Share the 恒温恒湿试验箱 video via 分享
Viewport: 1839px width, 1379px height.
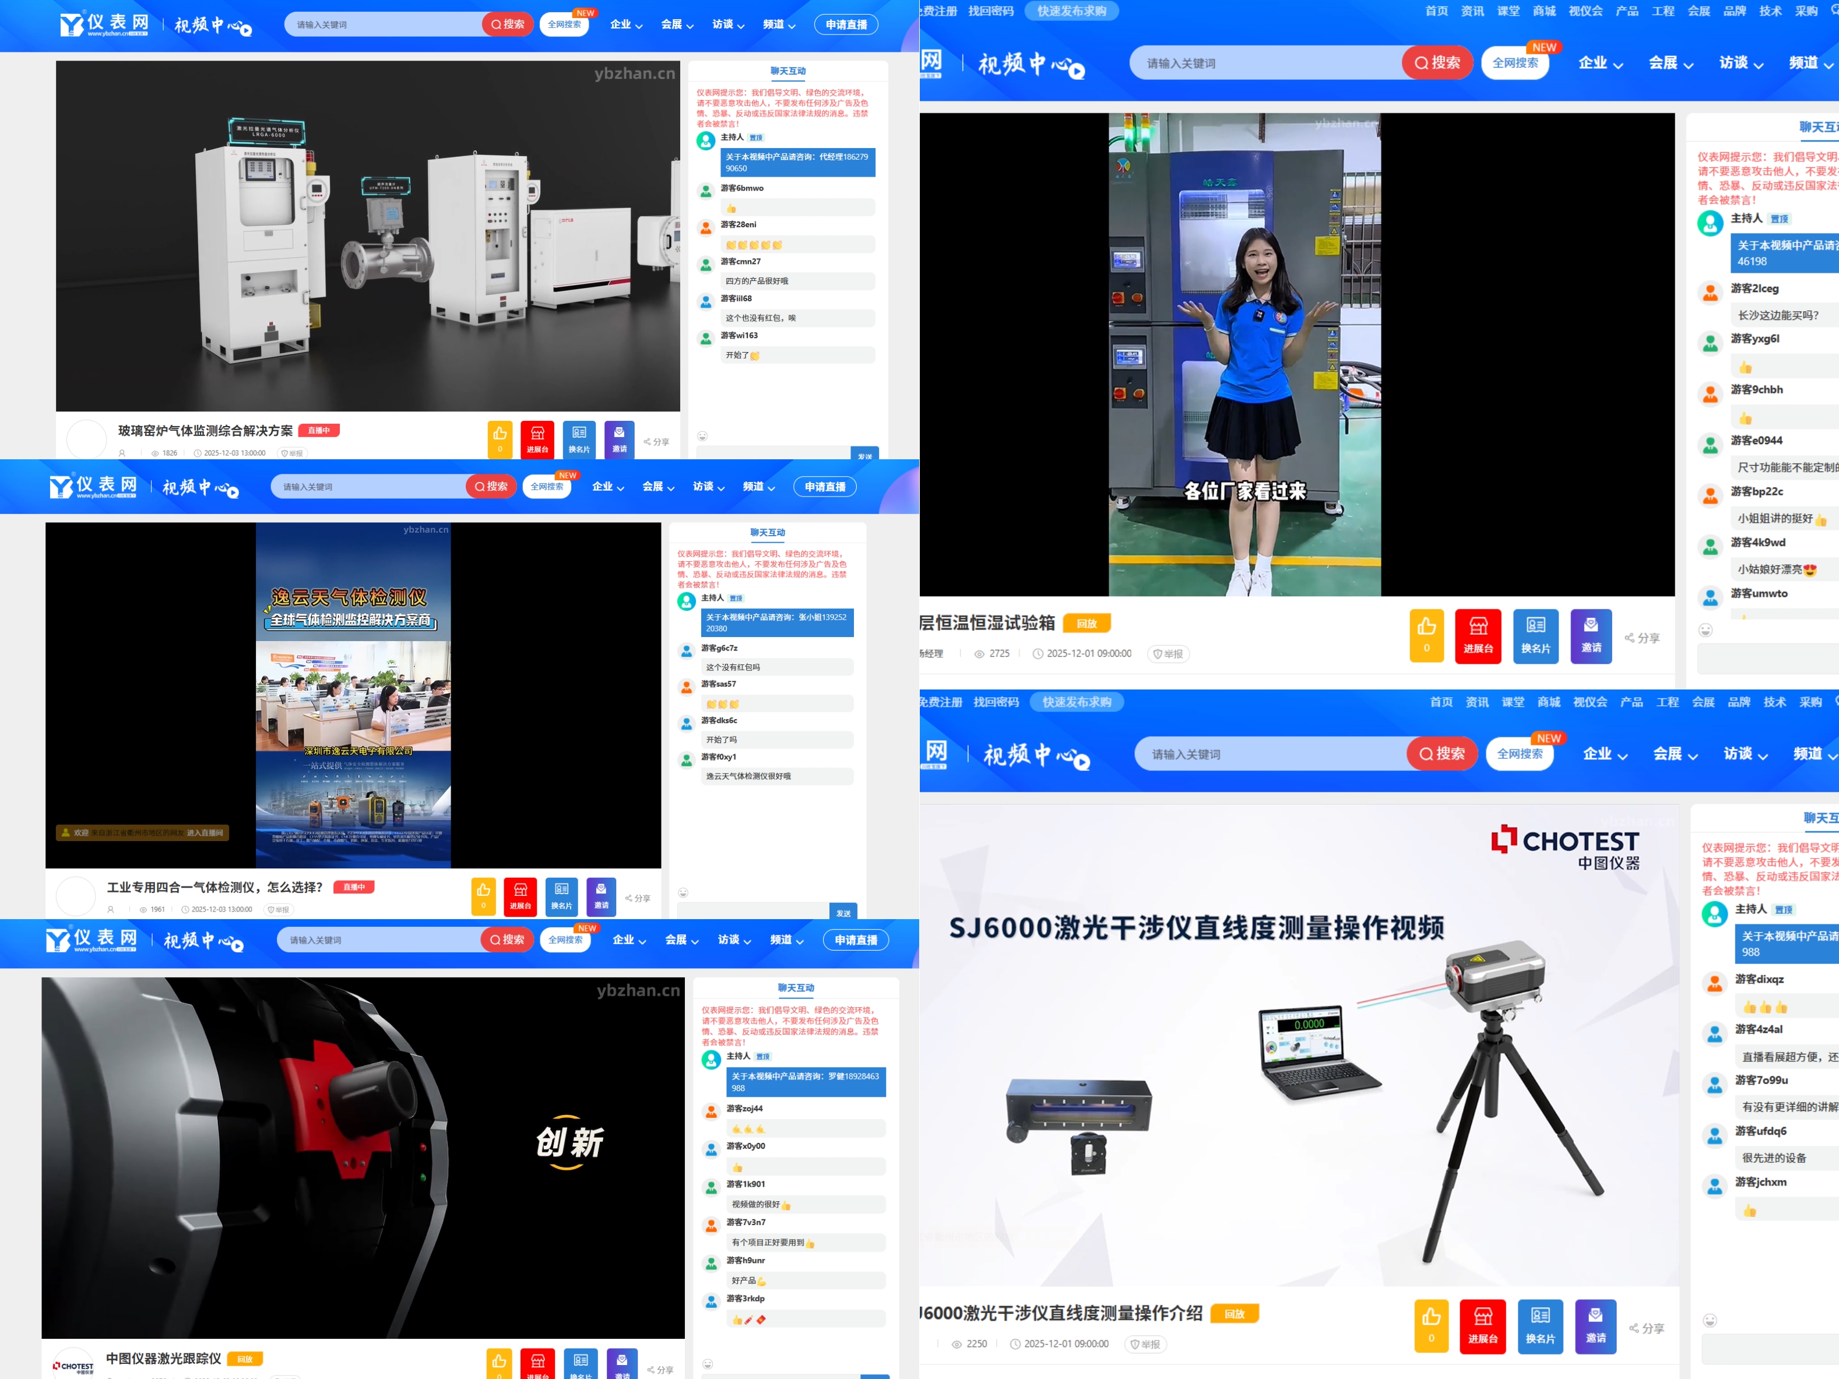tap(1642, 638)
